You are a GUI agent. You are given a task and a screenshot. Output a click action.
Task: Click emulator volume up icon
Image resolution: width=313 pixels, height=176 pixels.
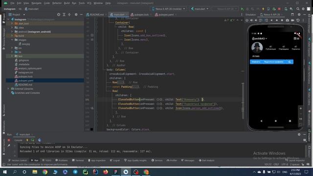[x=251, y=21]
